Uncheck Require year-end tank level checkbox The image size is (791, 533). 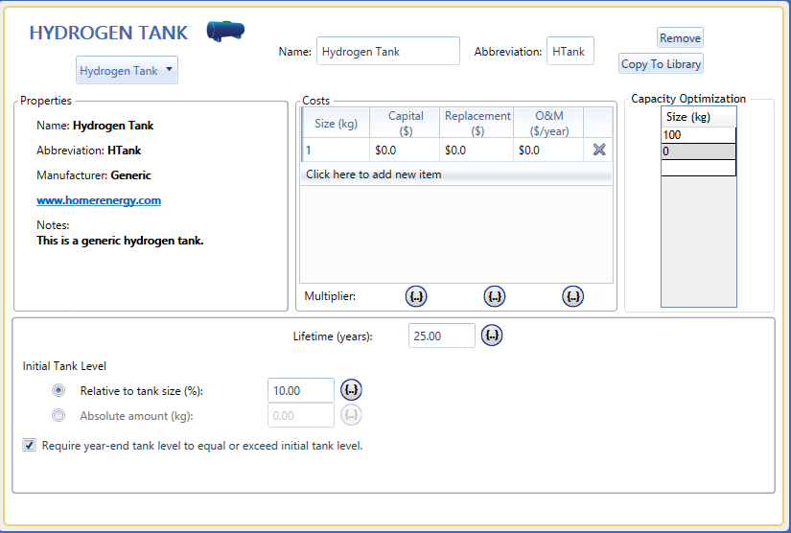coord(30,445)
